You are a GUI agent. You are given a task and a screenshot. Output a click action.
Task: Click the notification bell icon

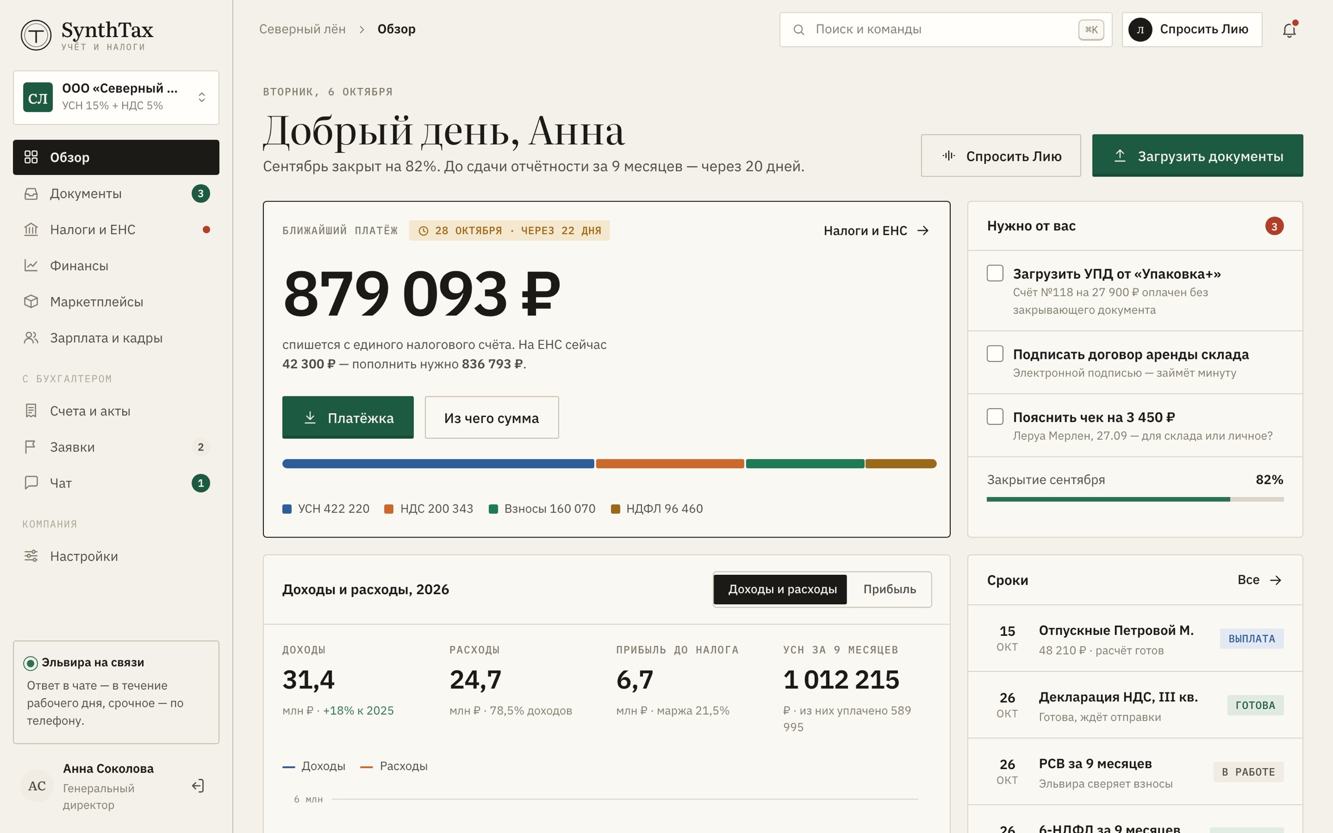[1289, 29]
